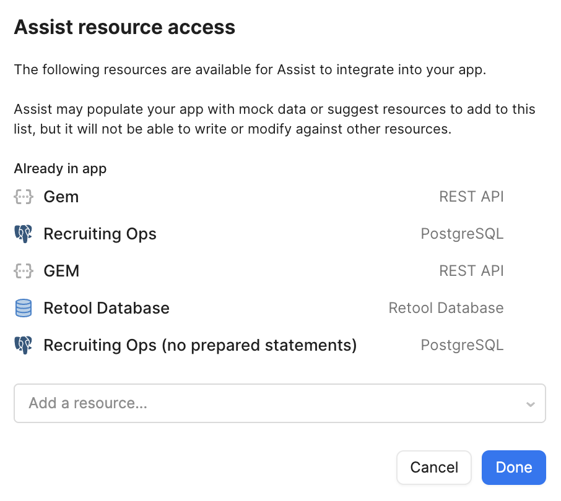This screenshot has height=501, width=561.
Task: Click the PostgreSQL elephant icon beside Recruiting Ops
Action: [23, 234]
